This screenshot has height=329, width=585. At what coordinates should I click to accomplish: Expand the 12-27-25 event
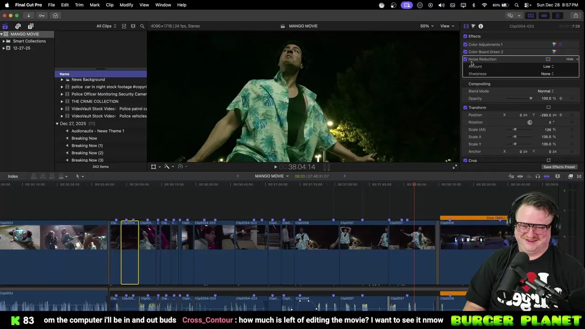pos(4,48)
